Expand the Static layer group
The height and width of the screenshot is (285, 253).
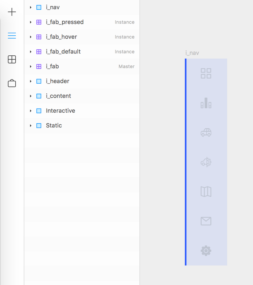coord(30,126)
